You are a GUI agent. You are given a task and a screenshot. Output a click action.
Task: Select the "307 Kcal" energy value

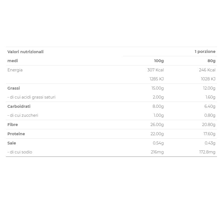tap(155, 70)
